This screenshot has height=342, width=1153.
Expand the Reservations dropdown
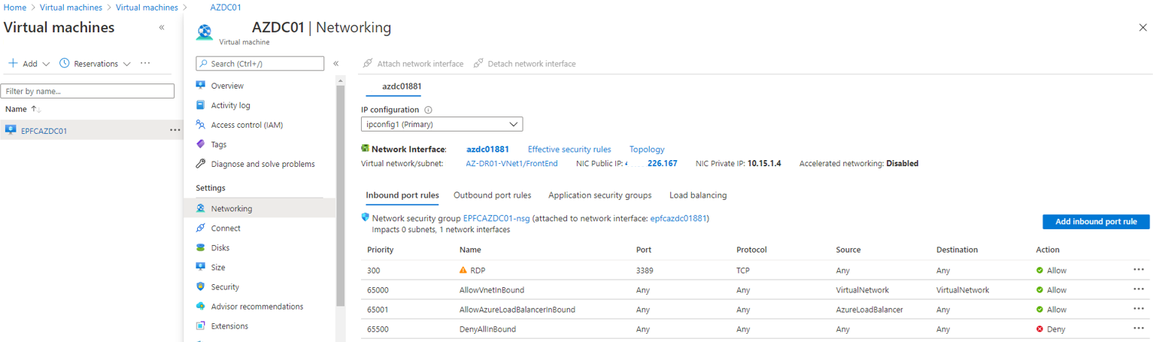tap(126, 64)
